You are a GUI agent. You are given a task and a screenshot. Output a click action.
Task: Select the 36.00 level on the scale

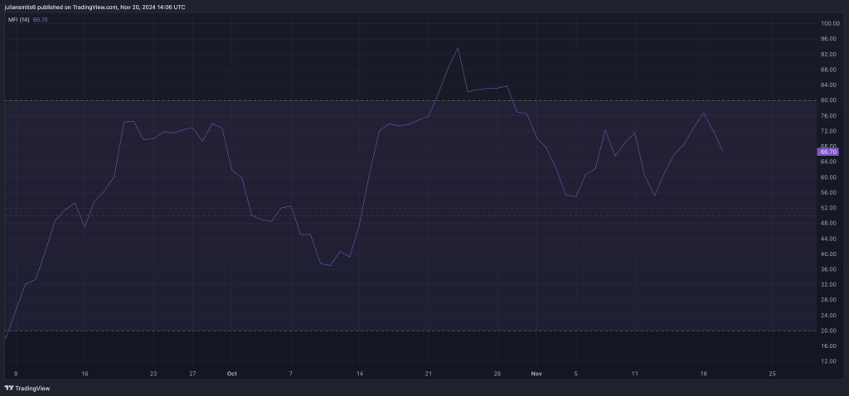coord(830,269)
